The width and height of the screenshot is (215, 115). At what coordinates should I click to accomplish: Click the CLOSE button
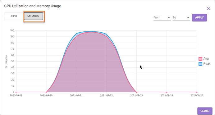point(205,111)
